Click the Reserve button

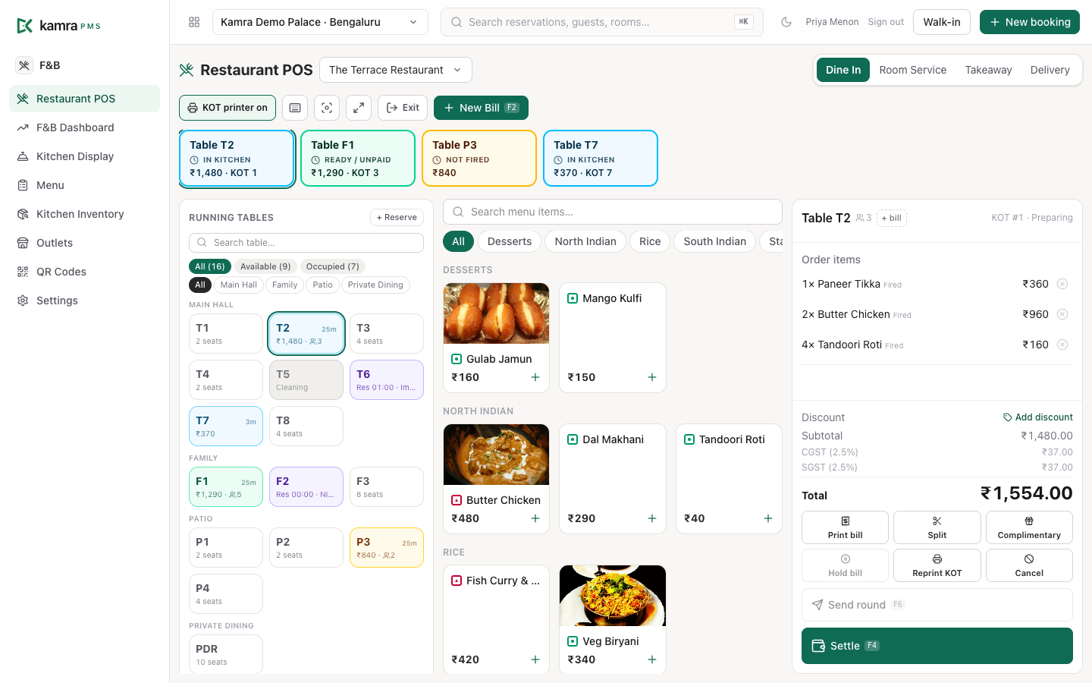tap(397, 217)
